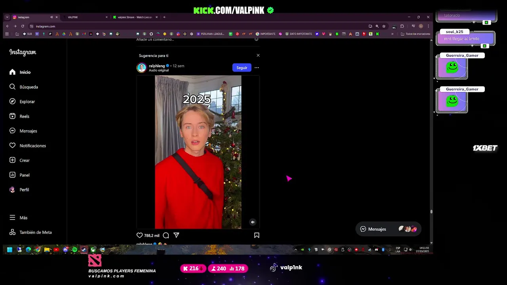
Task: Play the ralphleng 2025 reel video
Action: (198, 152)
